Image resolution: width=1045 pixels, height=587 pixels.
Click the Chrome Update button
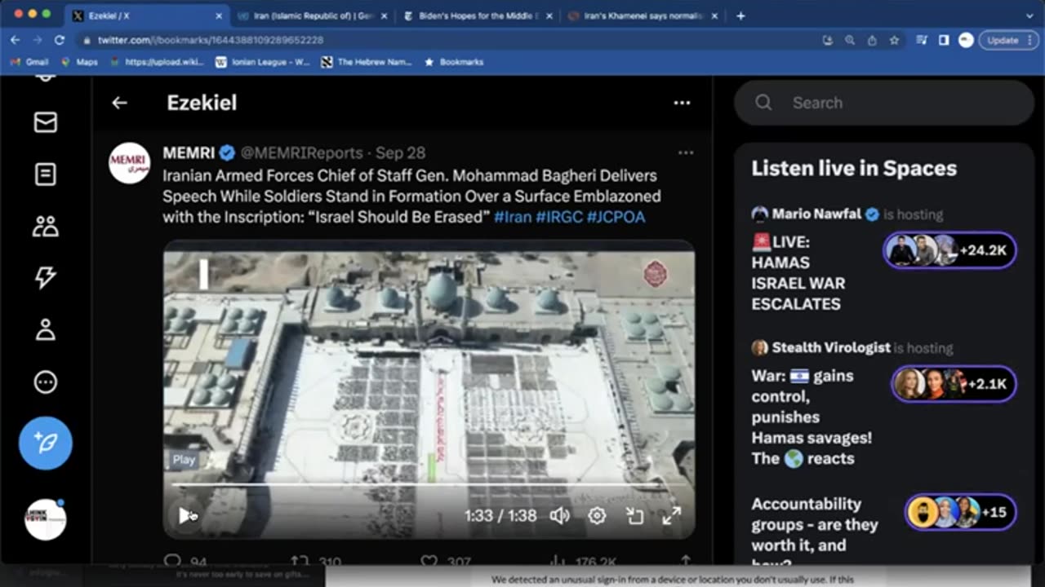[x=1009, y=40]
